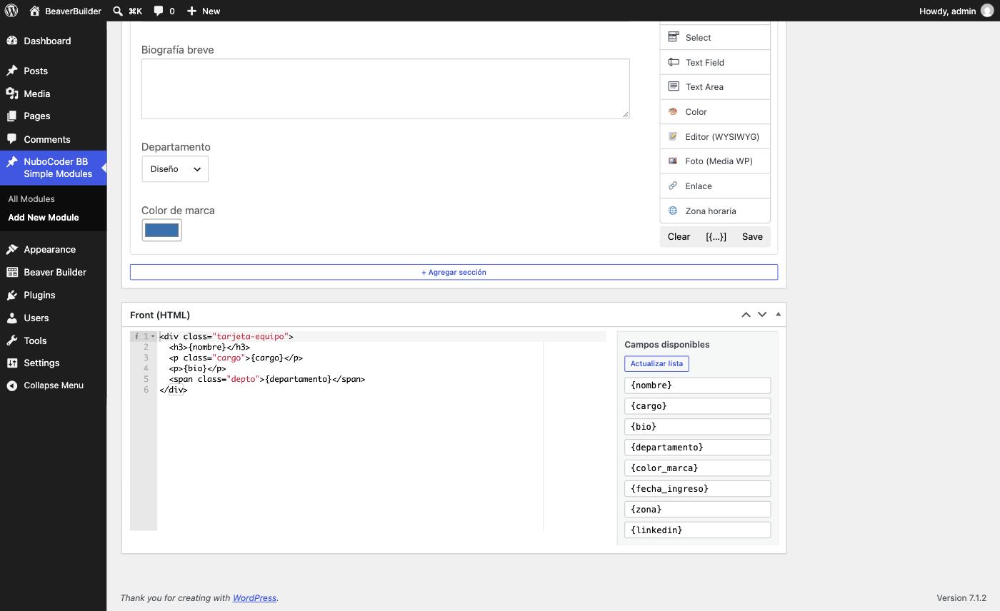This screenshot has height=611, width=1000.
Task: Click the {cargo} placeholder field
Action: pyautogui.click(x=697, y=406)
